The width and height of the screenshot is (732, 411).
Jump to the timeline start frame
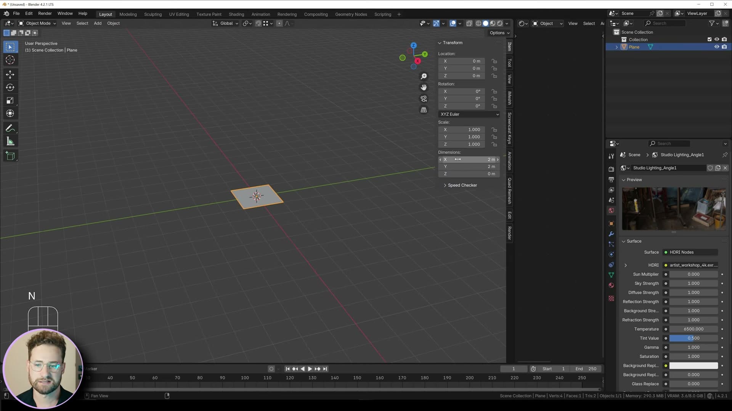click(x=288, y=369)
